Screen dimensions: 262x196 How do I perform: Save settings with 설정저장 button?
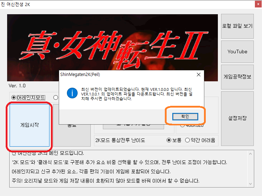237,119
